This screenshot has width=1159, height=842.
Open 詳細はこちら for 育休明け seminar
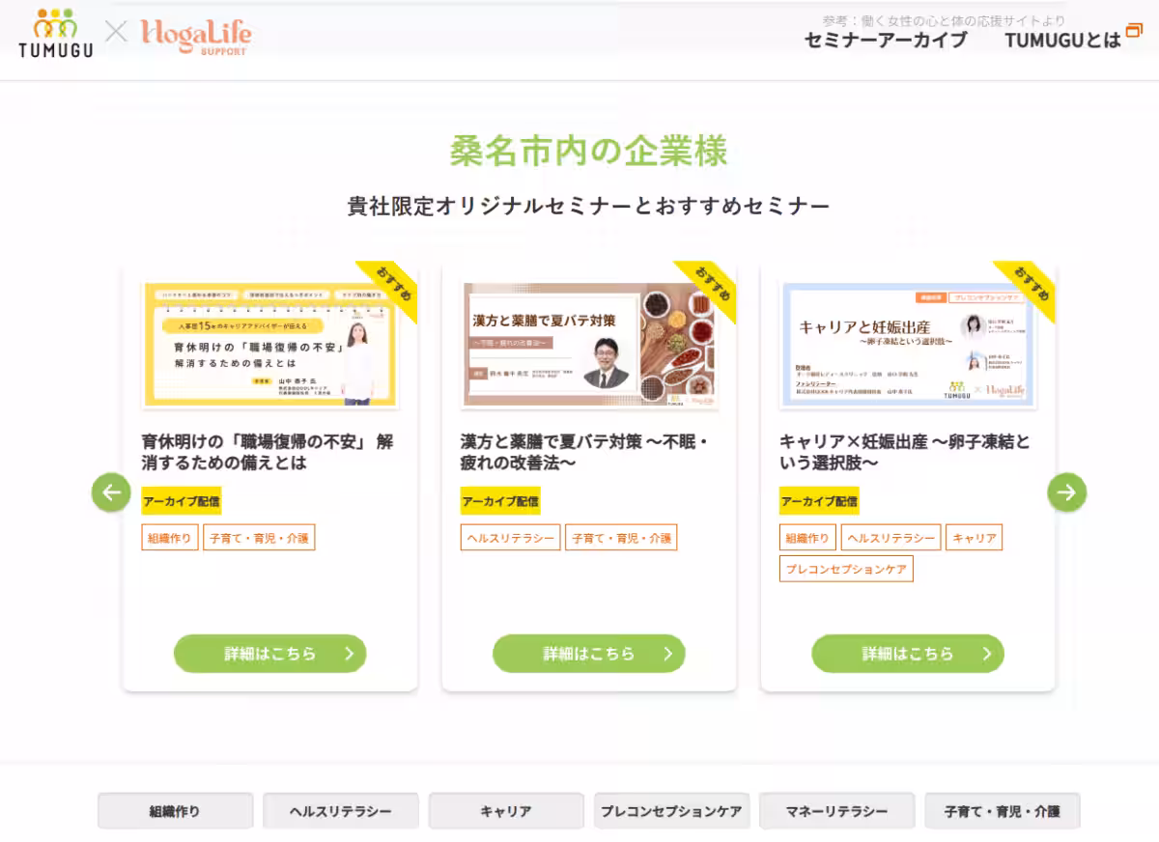[x=270, y=654]
